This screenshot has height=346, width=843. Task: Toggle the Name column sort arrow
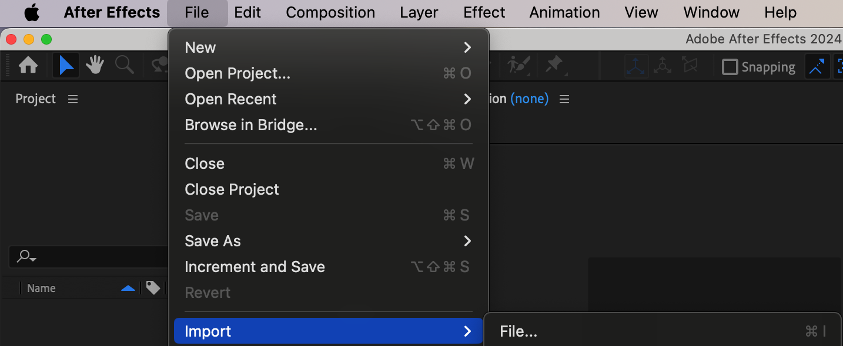pyautogui.click(x=128, y=288)
